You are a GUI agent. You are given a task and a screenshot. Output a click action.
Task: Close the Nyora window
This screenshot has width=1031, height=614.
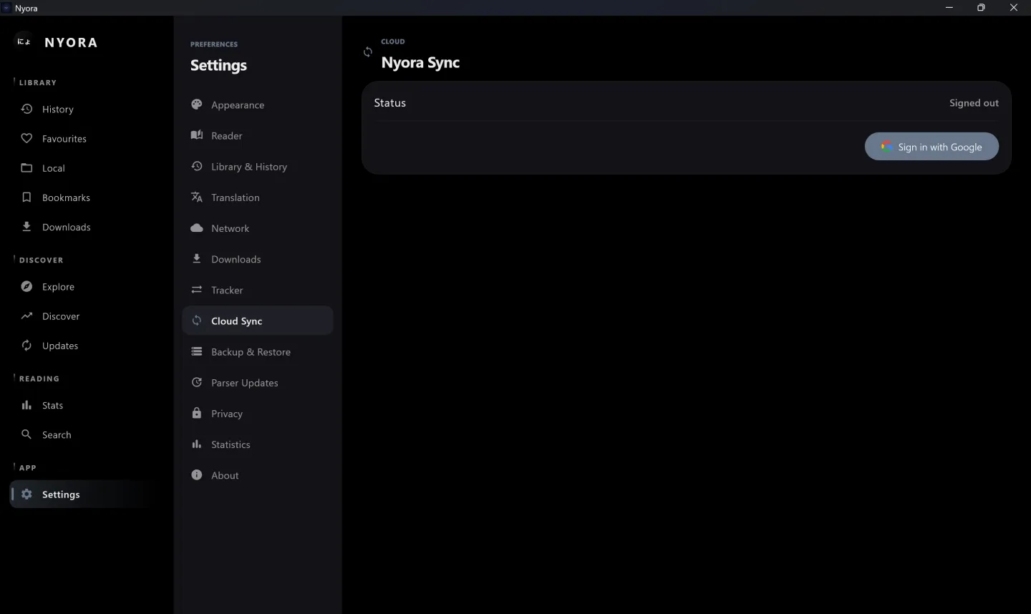[x=1014, y=7]
